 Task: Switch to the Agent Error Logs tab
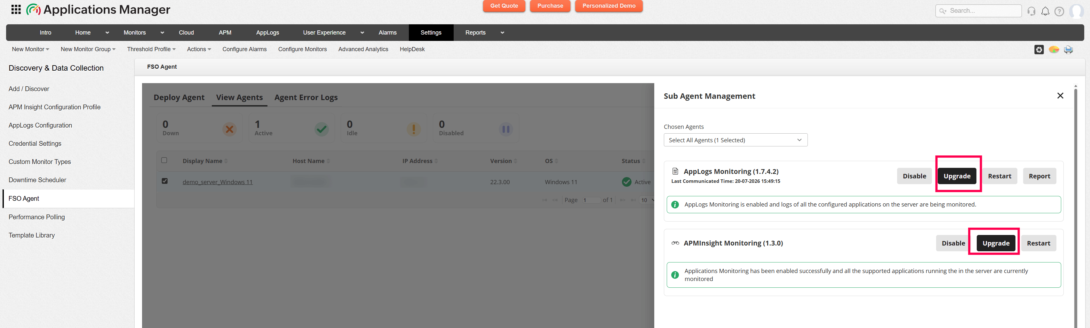point(306,97)
